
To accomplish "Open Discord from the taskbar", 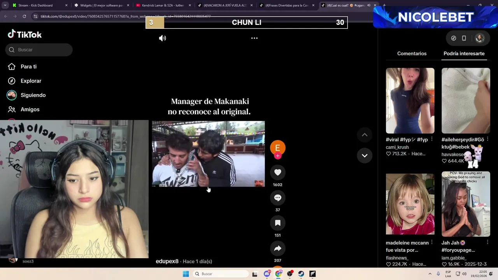I will point(267,274).
